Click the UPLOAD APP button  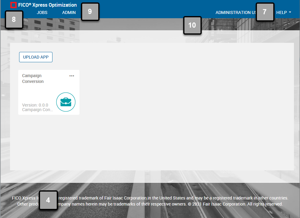tap(36, 57)
